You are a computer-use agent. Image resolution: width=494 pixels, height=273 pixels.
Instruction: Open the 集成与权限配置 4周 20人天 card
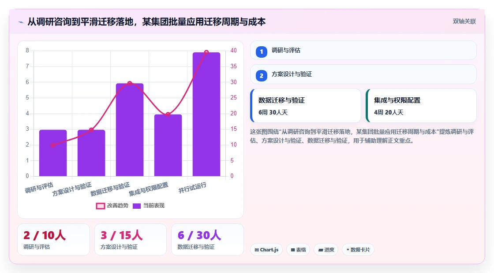pos(421,106)
